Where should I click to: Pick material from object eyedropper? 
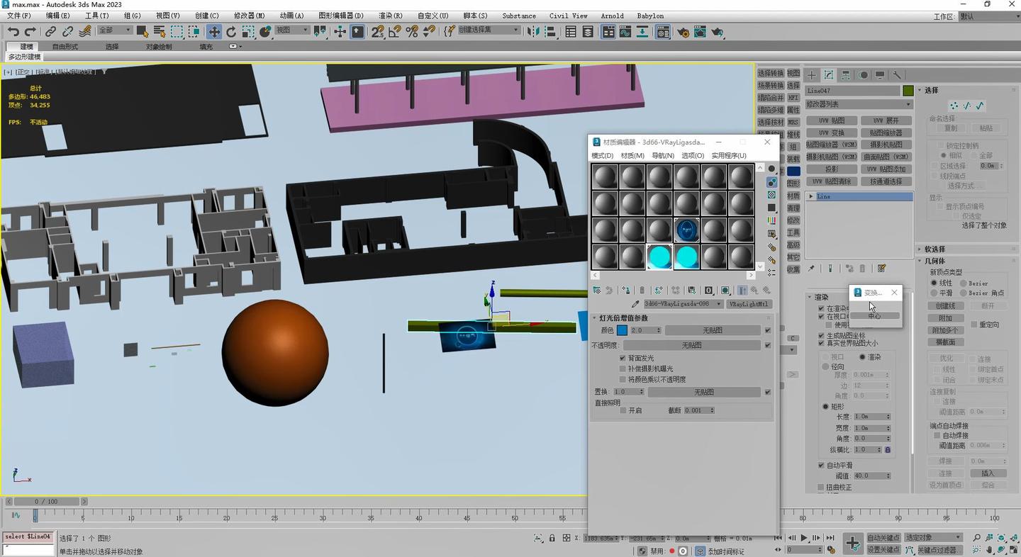635,304
